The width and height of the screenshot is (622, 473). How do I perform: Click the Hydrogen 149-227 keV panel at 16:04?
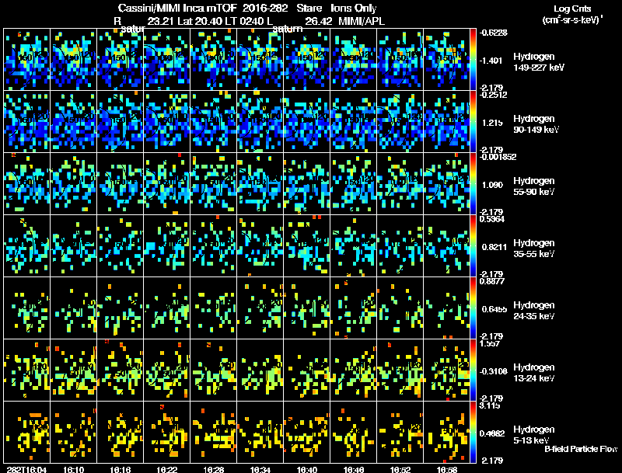(27, 60)
